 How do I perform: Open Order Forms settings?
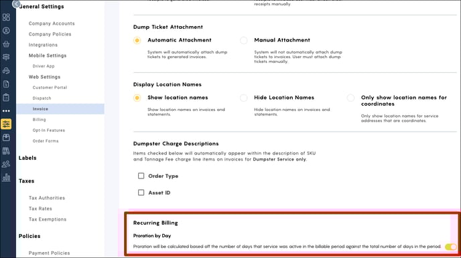(46, 141)
